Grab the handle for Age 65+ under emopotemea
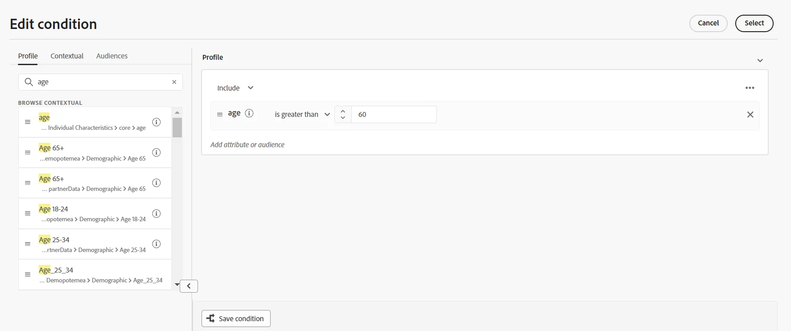791x331 pixels. click(28, 153)
